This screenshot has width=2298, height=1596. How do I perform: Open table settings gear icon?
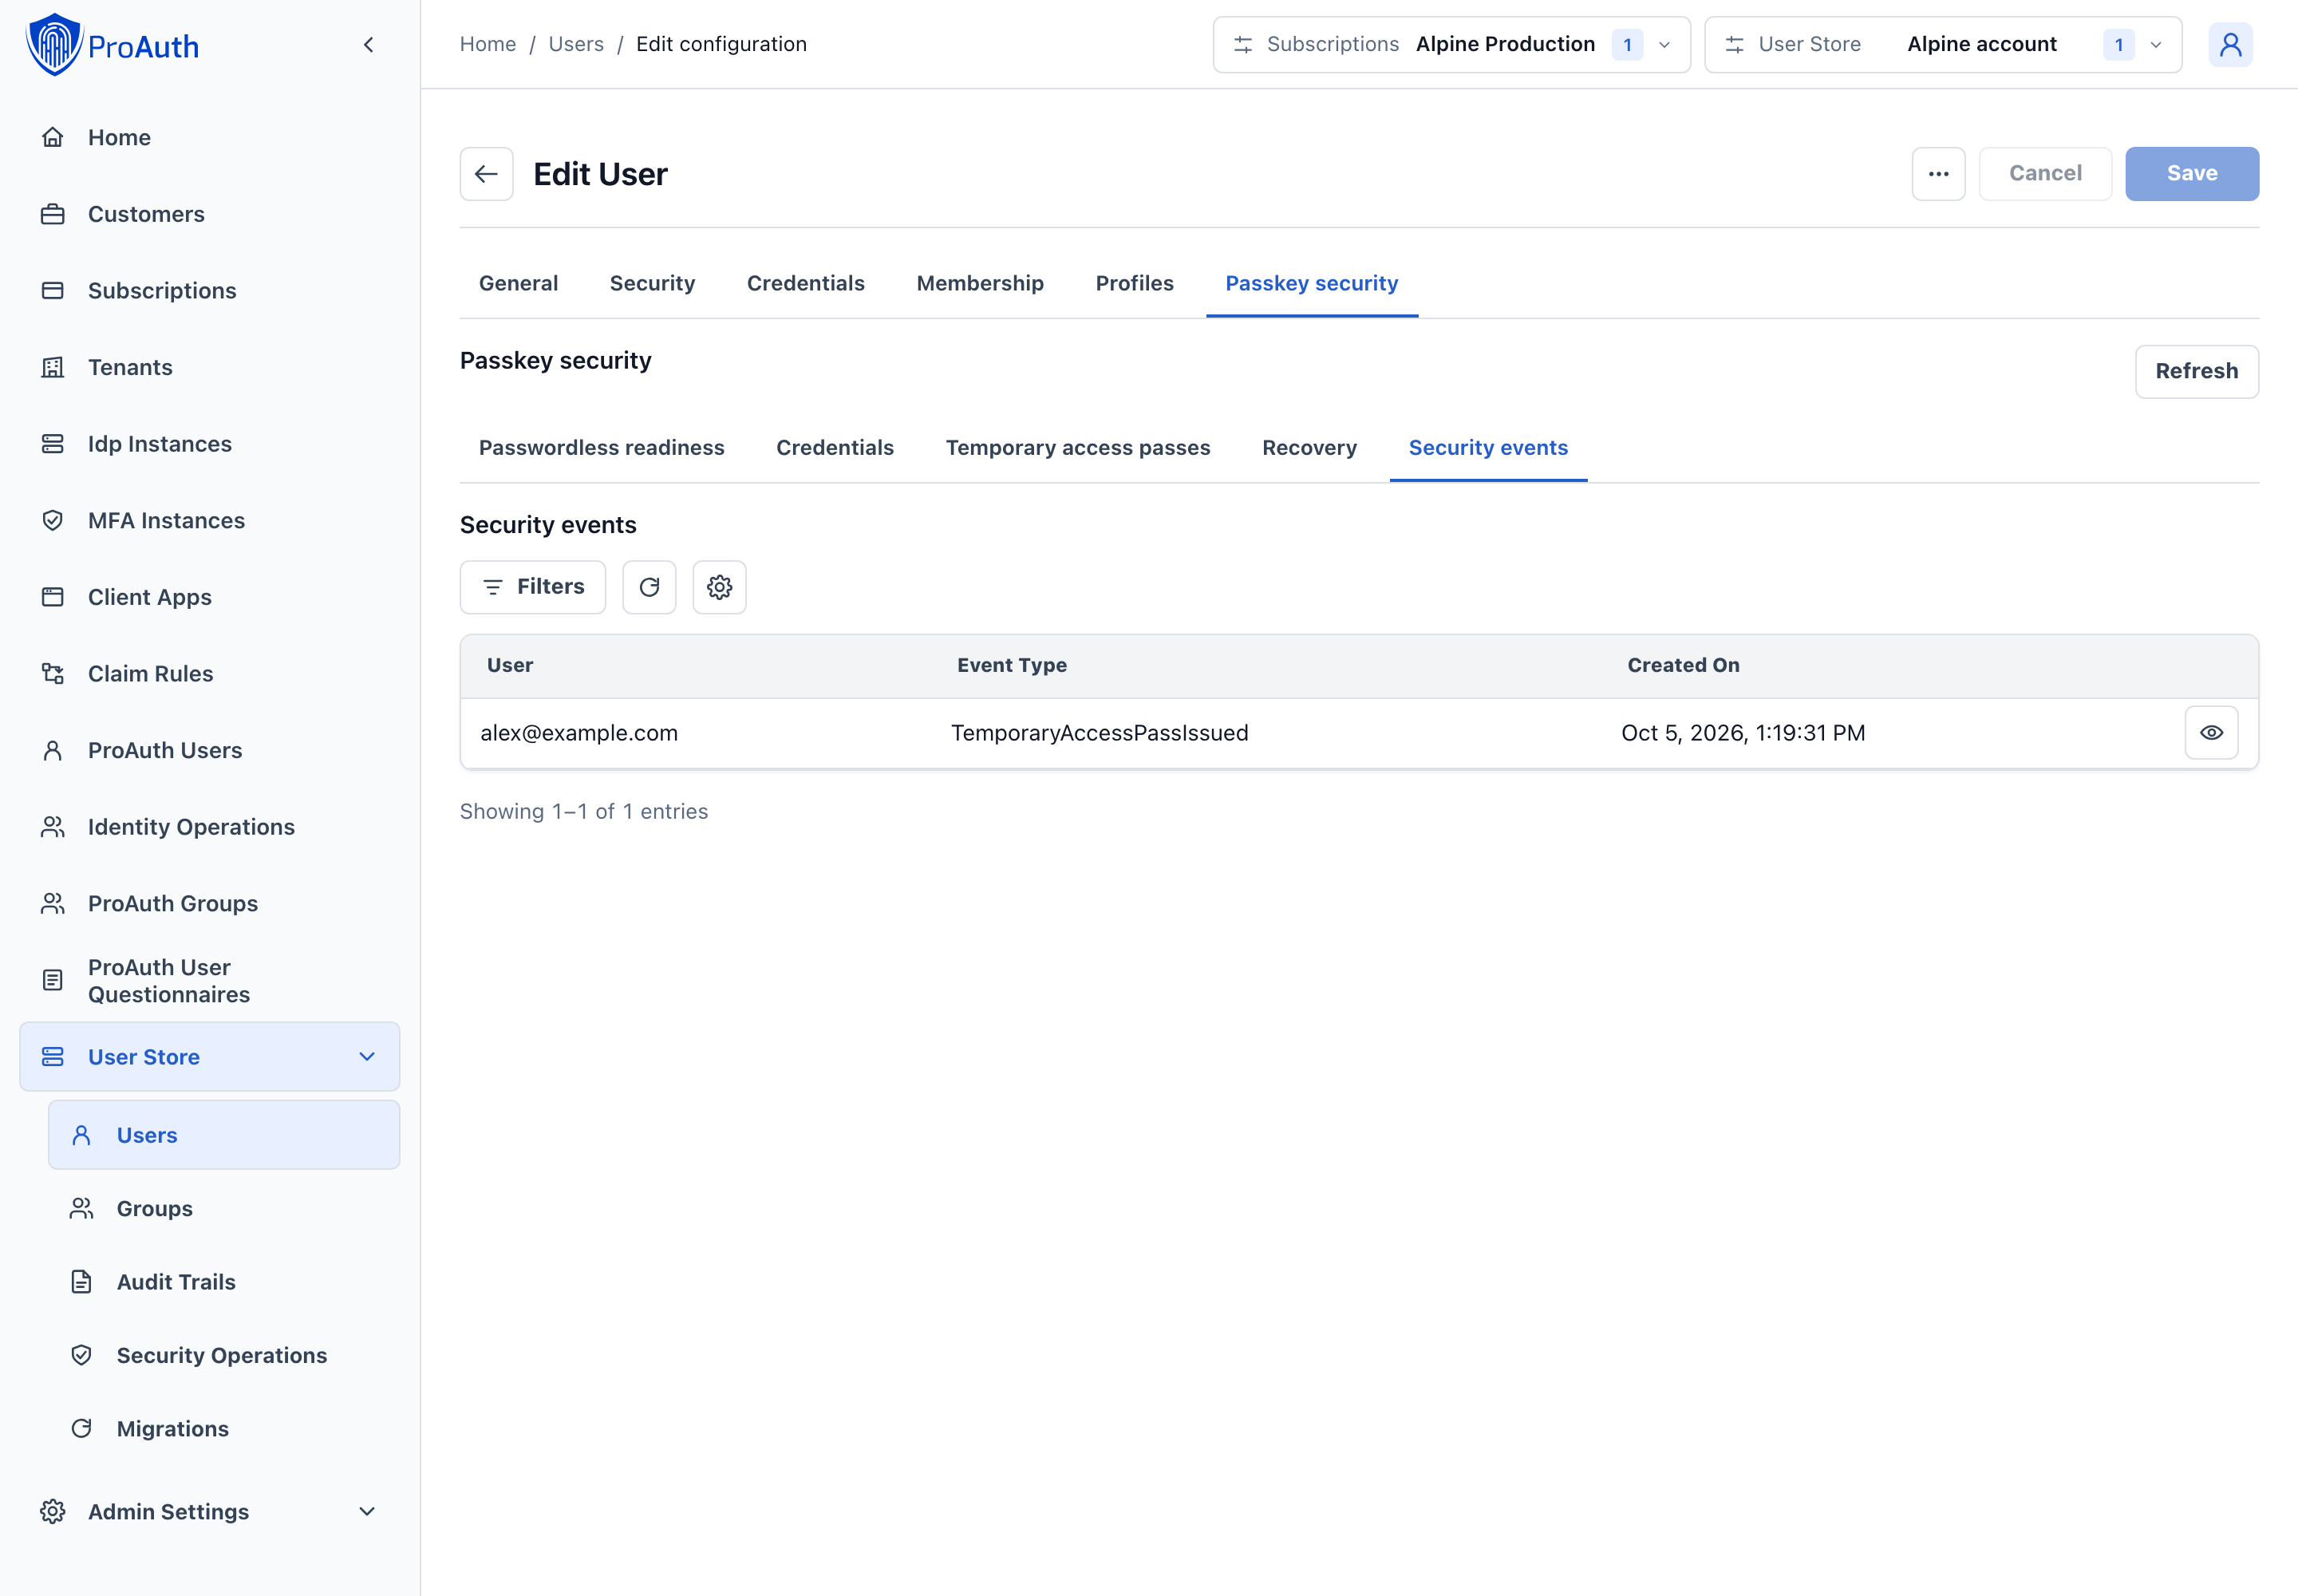[720, 587]
